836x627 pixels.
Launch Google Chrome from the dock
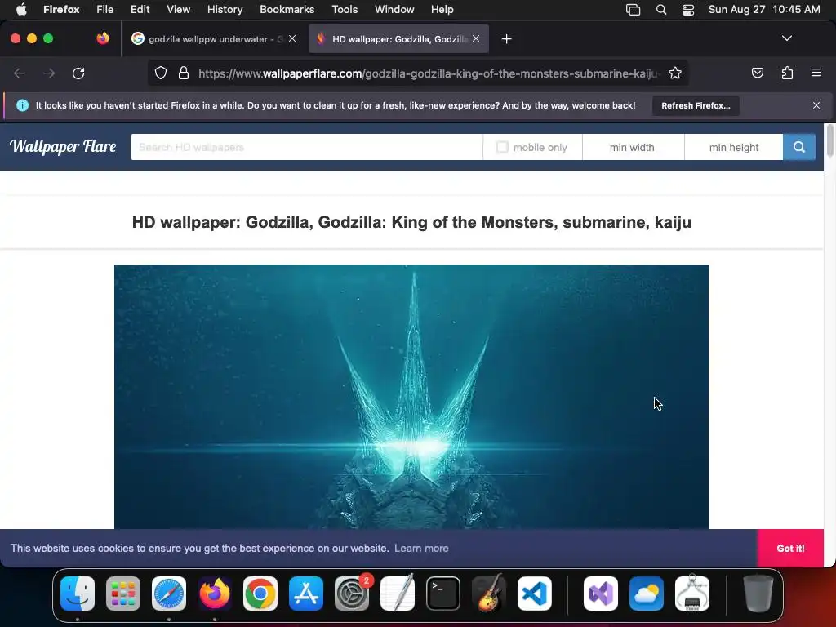(260, 594)
